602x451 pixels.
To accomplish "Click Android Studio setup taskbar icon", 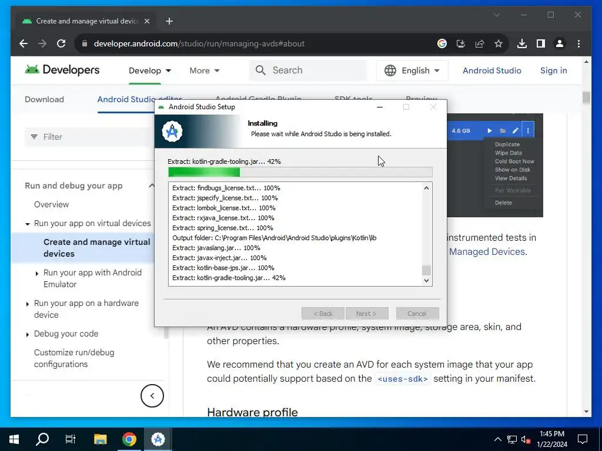I will pyautogui.click(x=158, y=439).
